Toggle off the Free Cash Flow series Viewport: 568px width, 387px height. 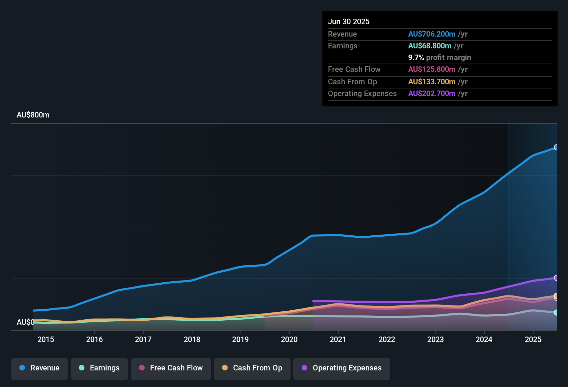(171, 368)
